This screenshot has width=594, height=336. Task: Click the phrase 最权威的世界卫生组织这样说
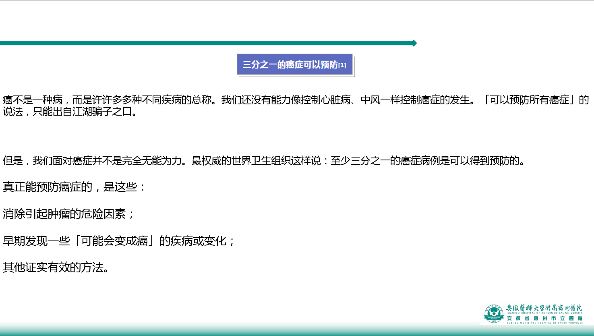(256, 161)
